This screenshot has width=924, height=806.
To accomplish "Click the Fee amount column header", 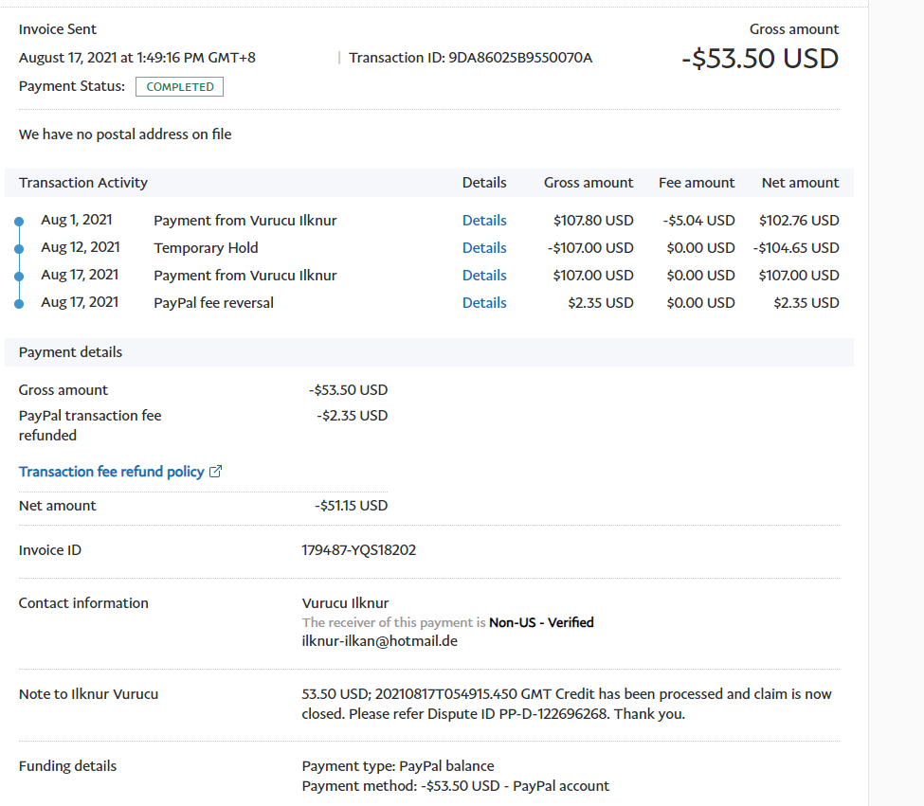I will 697,183.
